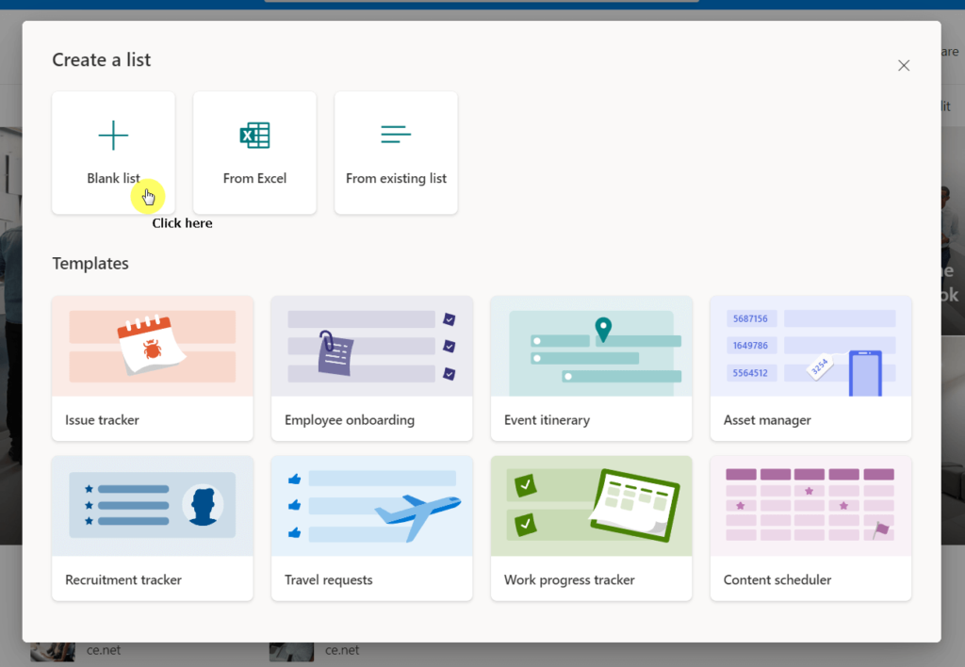The image size is (965, 667).
Task: Click the Content scheduler text label
Action: pyautogui.click(x=777, y=580)
